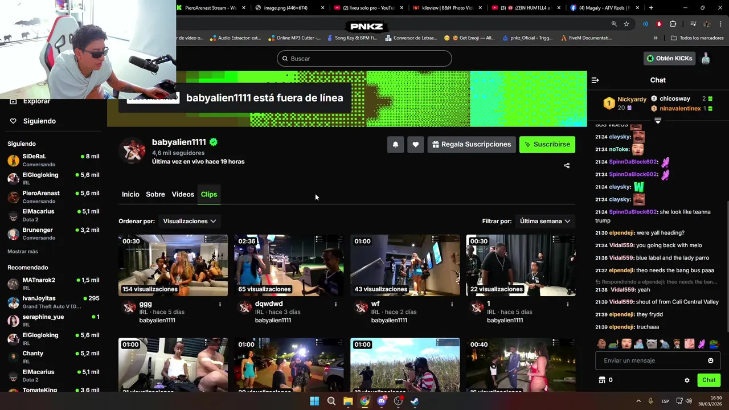
Task: Open options menu for clip dqwdwd
Action: pos(335,305)
